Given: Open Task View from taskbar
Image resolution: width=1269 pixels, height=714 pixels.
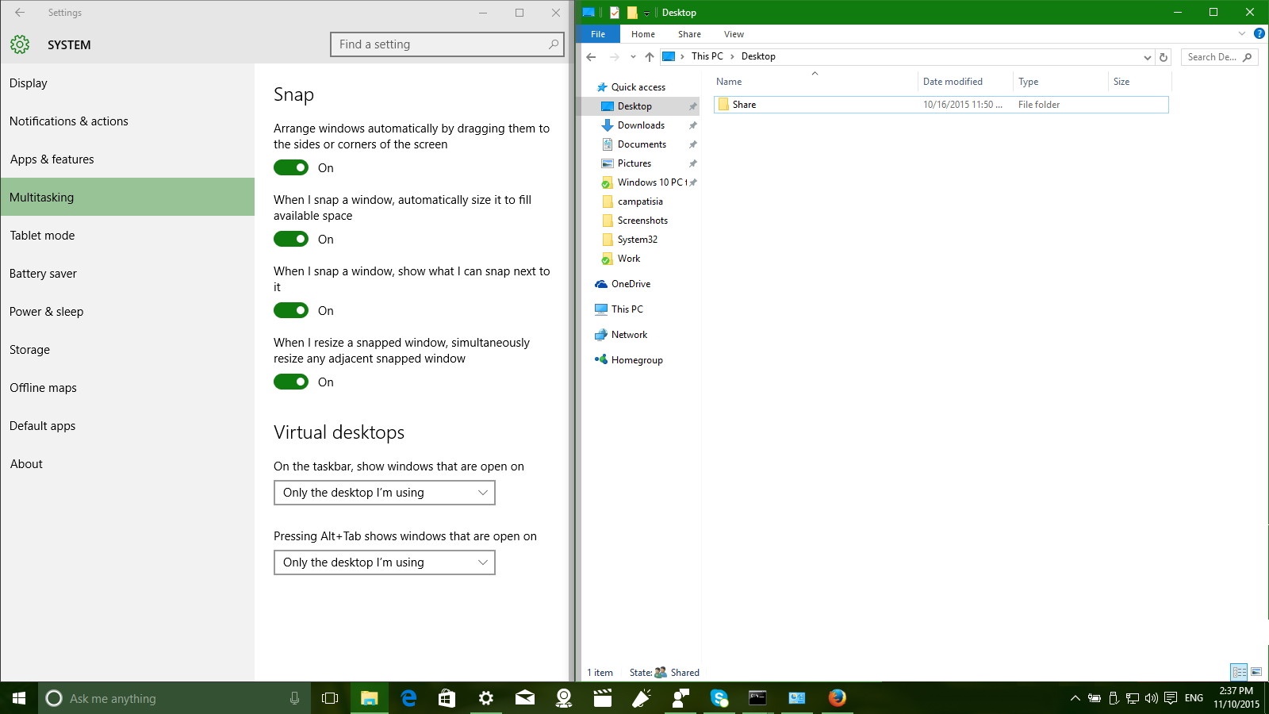Looking at the screenshot, I should point(330,698).
